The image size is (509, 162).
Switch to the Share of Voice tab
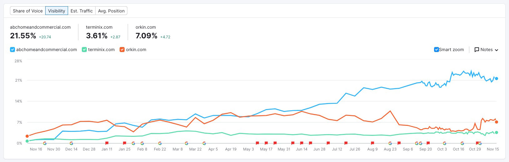click(28, 11)
